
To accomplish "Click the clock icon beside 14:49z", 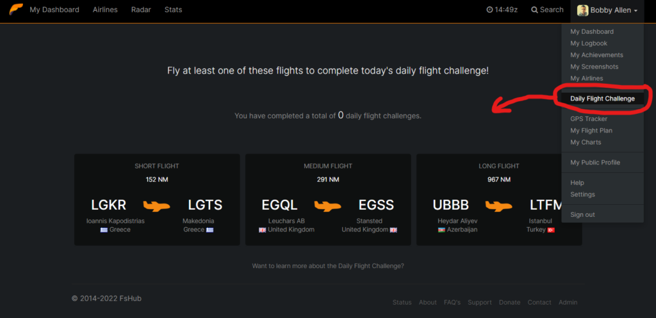I will coord(489,10).
